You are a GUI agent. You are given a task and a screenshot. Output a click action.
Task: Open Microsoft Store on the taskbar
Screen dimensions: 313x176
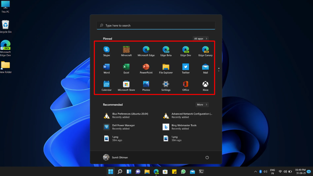point(165,172)
